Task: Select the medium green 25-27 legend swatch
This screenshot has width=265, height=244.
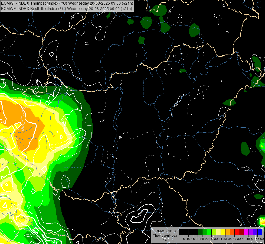Action: pos(205,232)
